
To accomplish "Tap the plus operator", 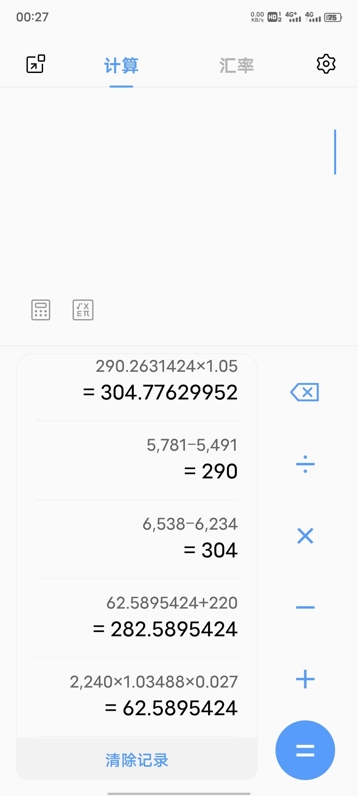I will pyautogui.click(x=305, y=679).
